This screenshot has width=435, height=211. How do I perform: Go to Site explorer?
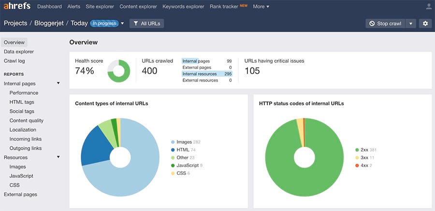point(100,7)
